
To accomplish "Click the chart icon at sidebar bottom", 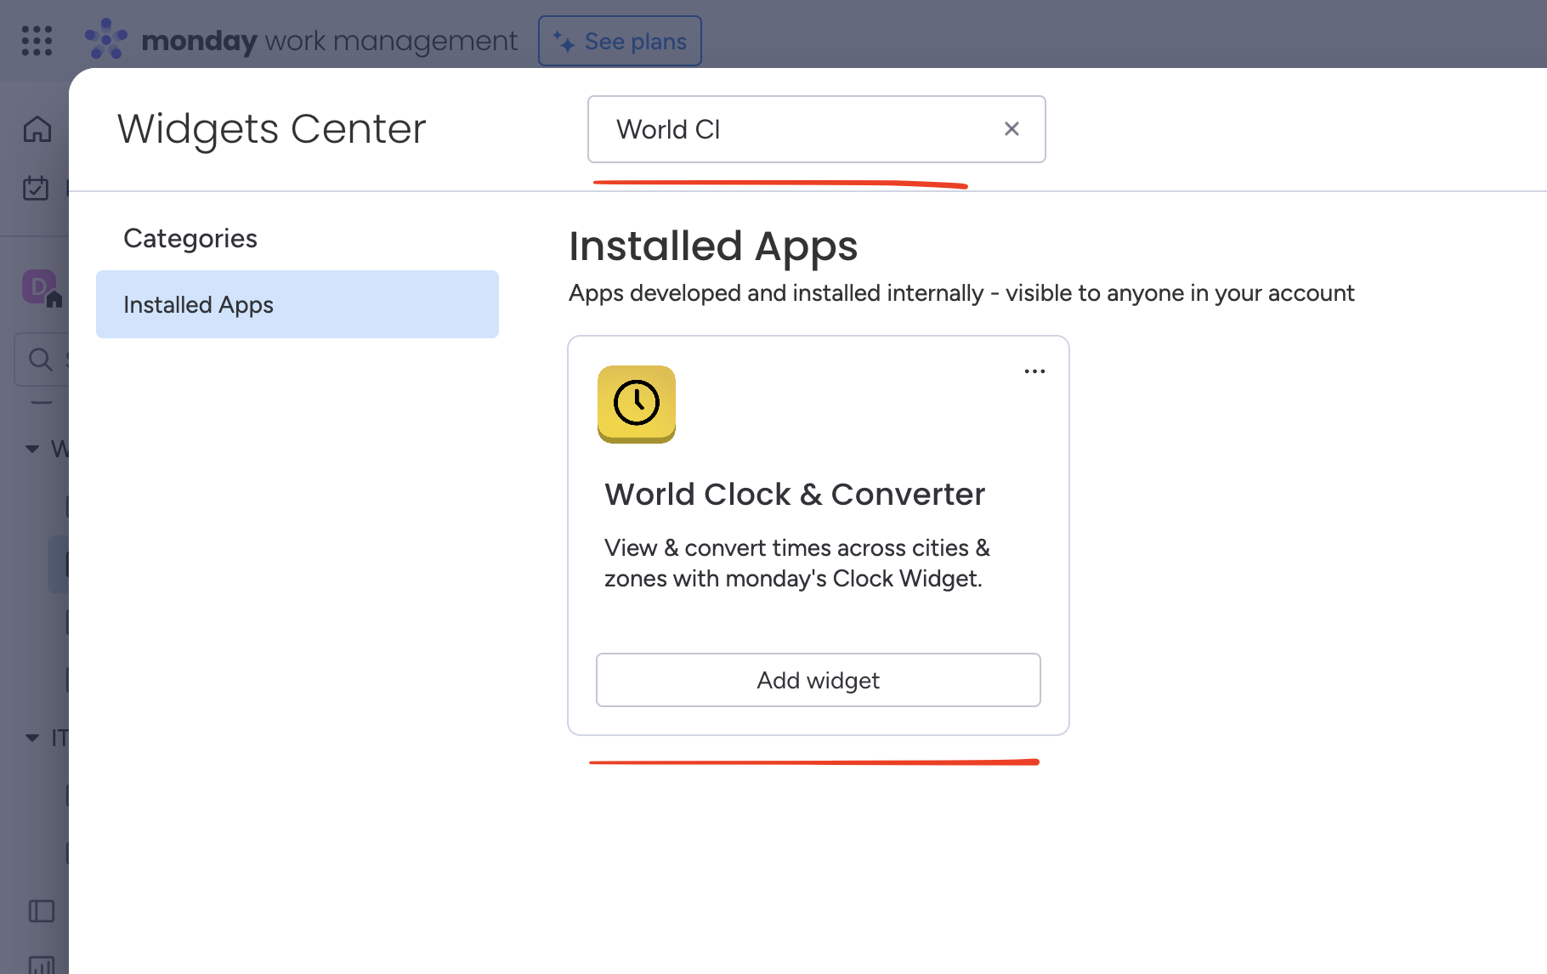I will (x=41, y=965).
